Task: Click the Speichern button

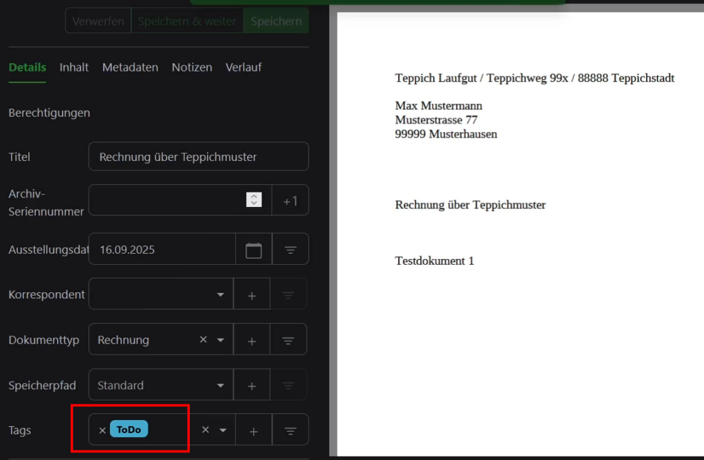Action: pos(276,21)
